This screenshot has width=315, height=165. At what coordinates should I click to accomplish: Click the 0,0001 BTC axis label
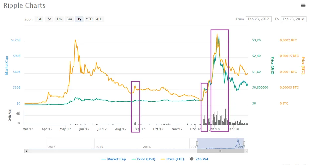[x=288, y=72]
